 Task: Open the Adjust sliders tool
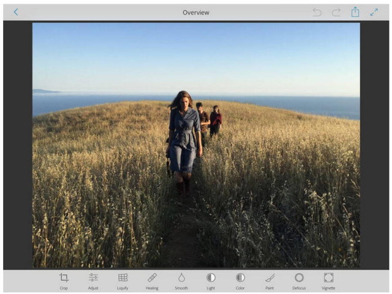tap(93, 277)
